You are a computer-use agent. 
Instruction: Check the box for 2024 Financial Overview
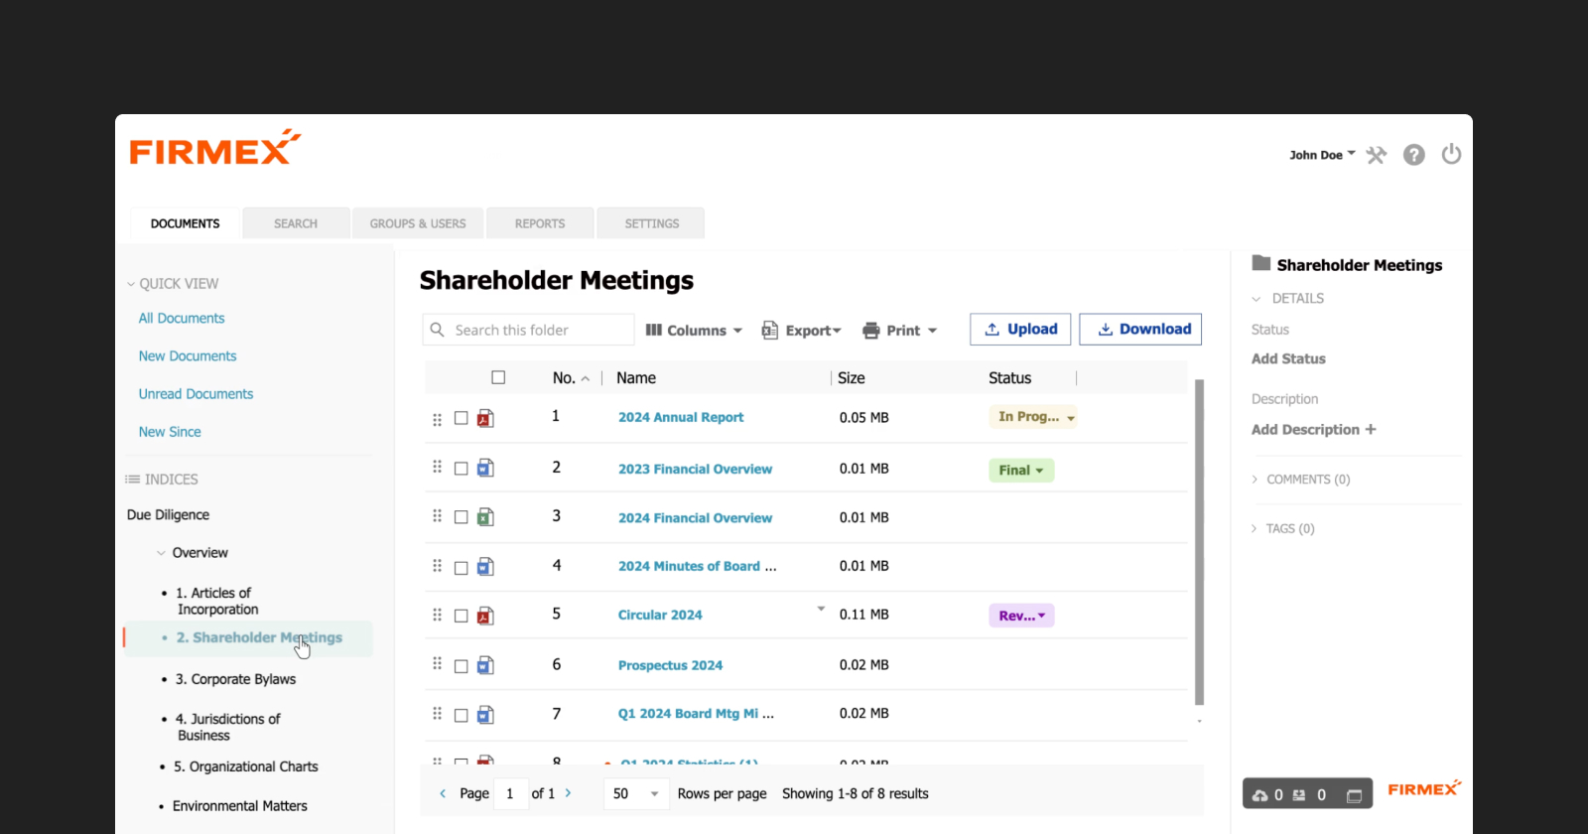[462, 517]
